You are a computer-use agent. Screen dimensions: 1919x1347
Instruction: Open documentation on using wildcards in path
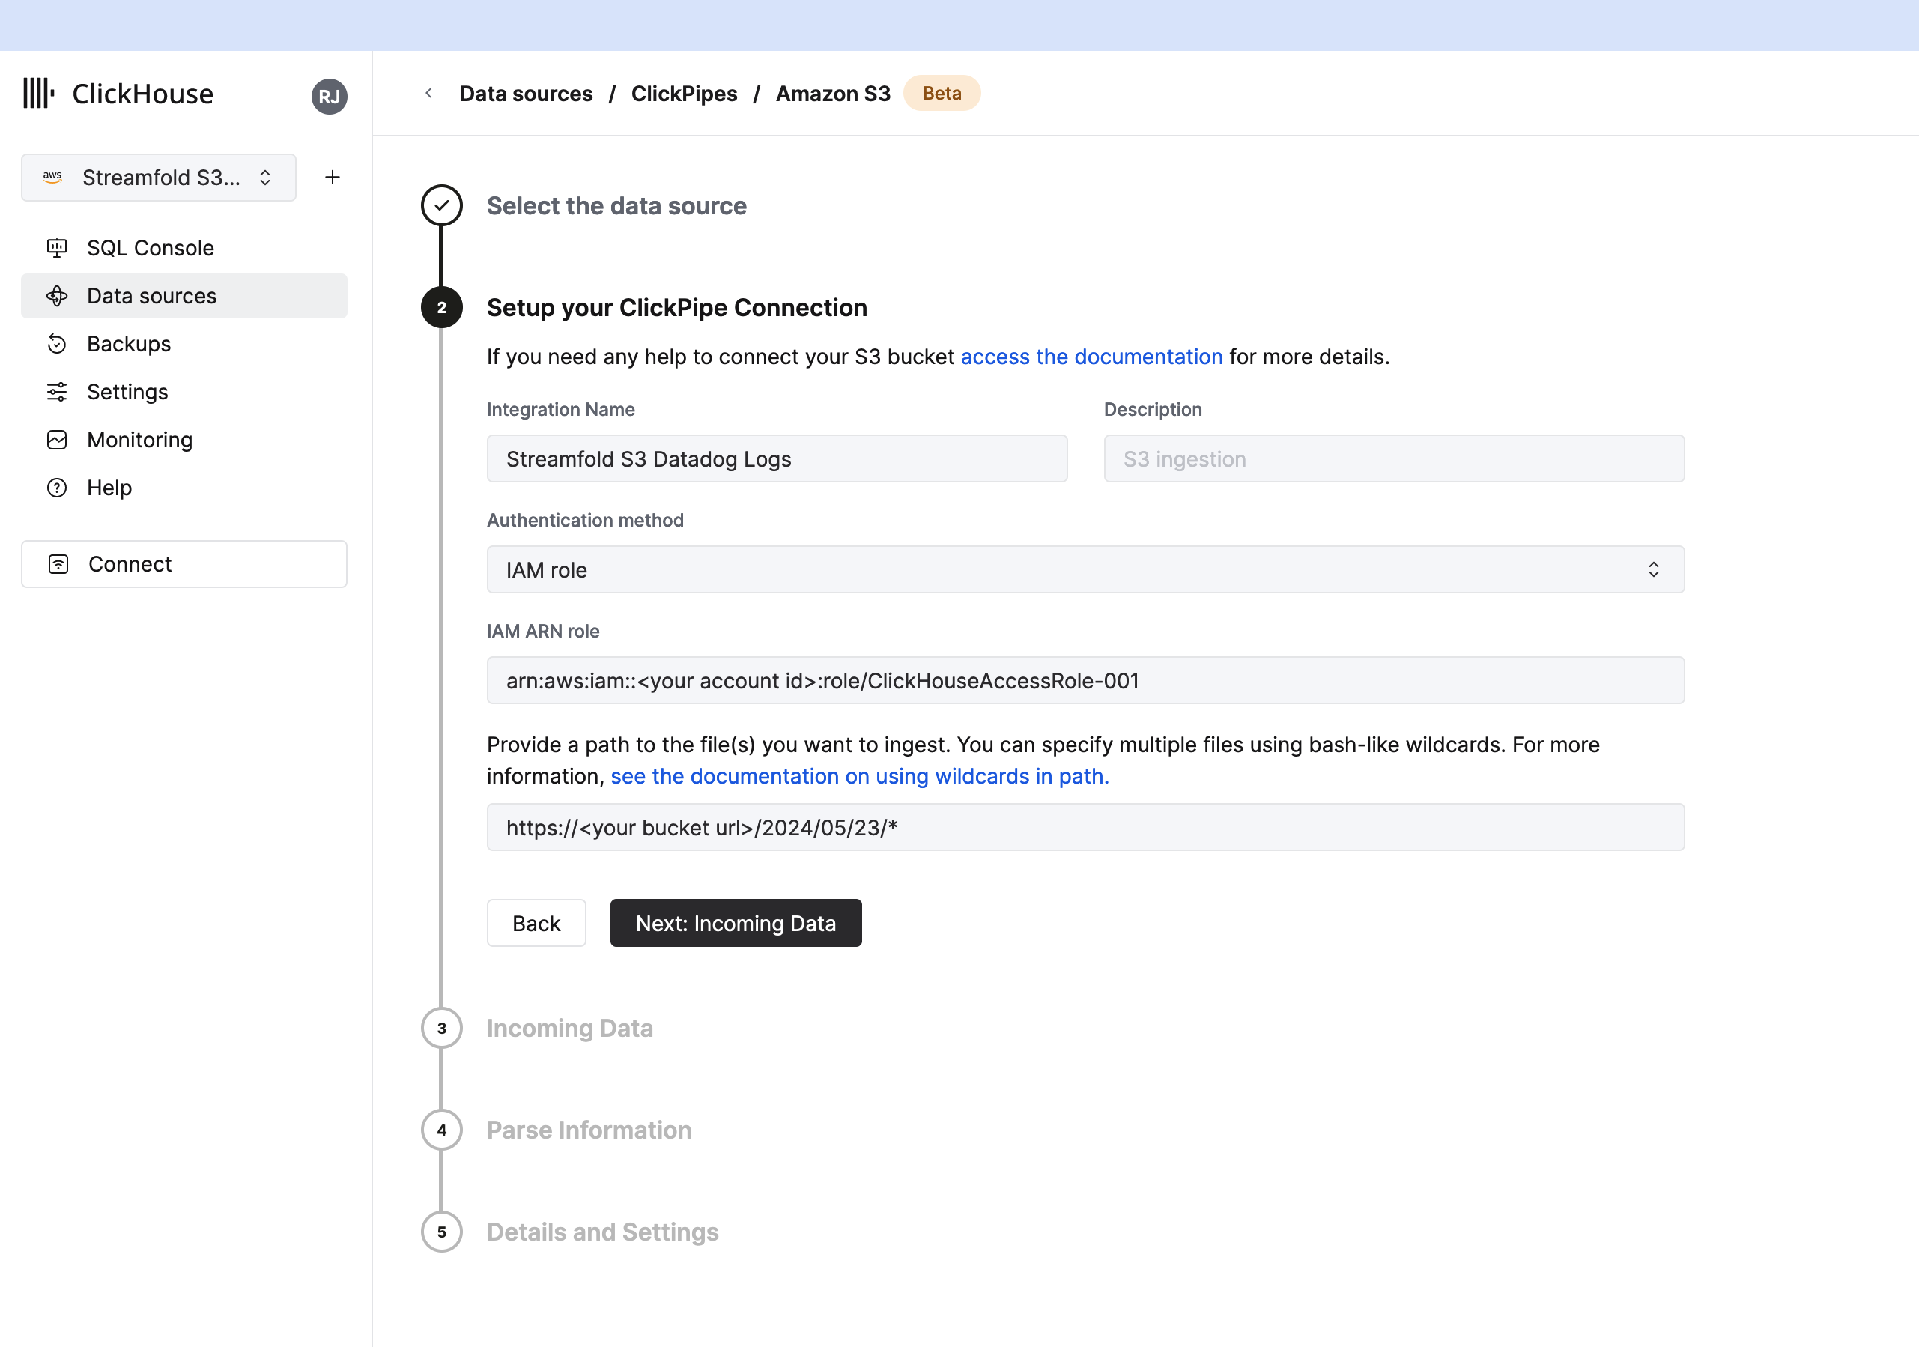click(x=860, y=777)
